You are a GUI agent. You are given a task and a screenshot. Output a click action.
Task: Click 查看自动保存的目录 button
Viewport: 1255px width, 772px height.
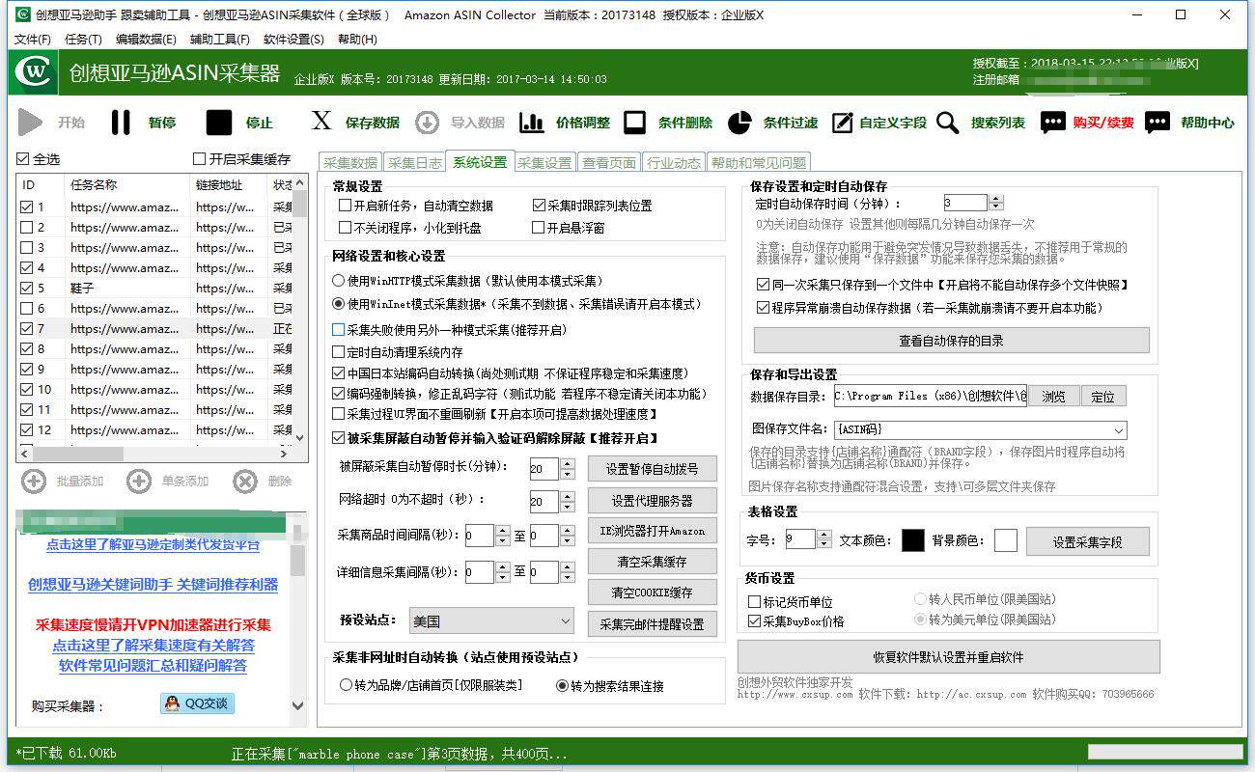tap(952, 341)
